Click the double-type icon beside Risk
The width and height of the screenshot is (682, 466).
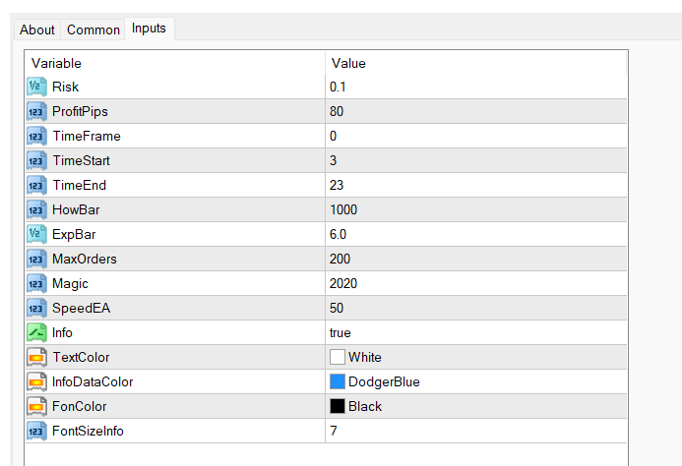point(36,87)
